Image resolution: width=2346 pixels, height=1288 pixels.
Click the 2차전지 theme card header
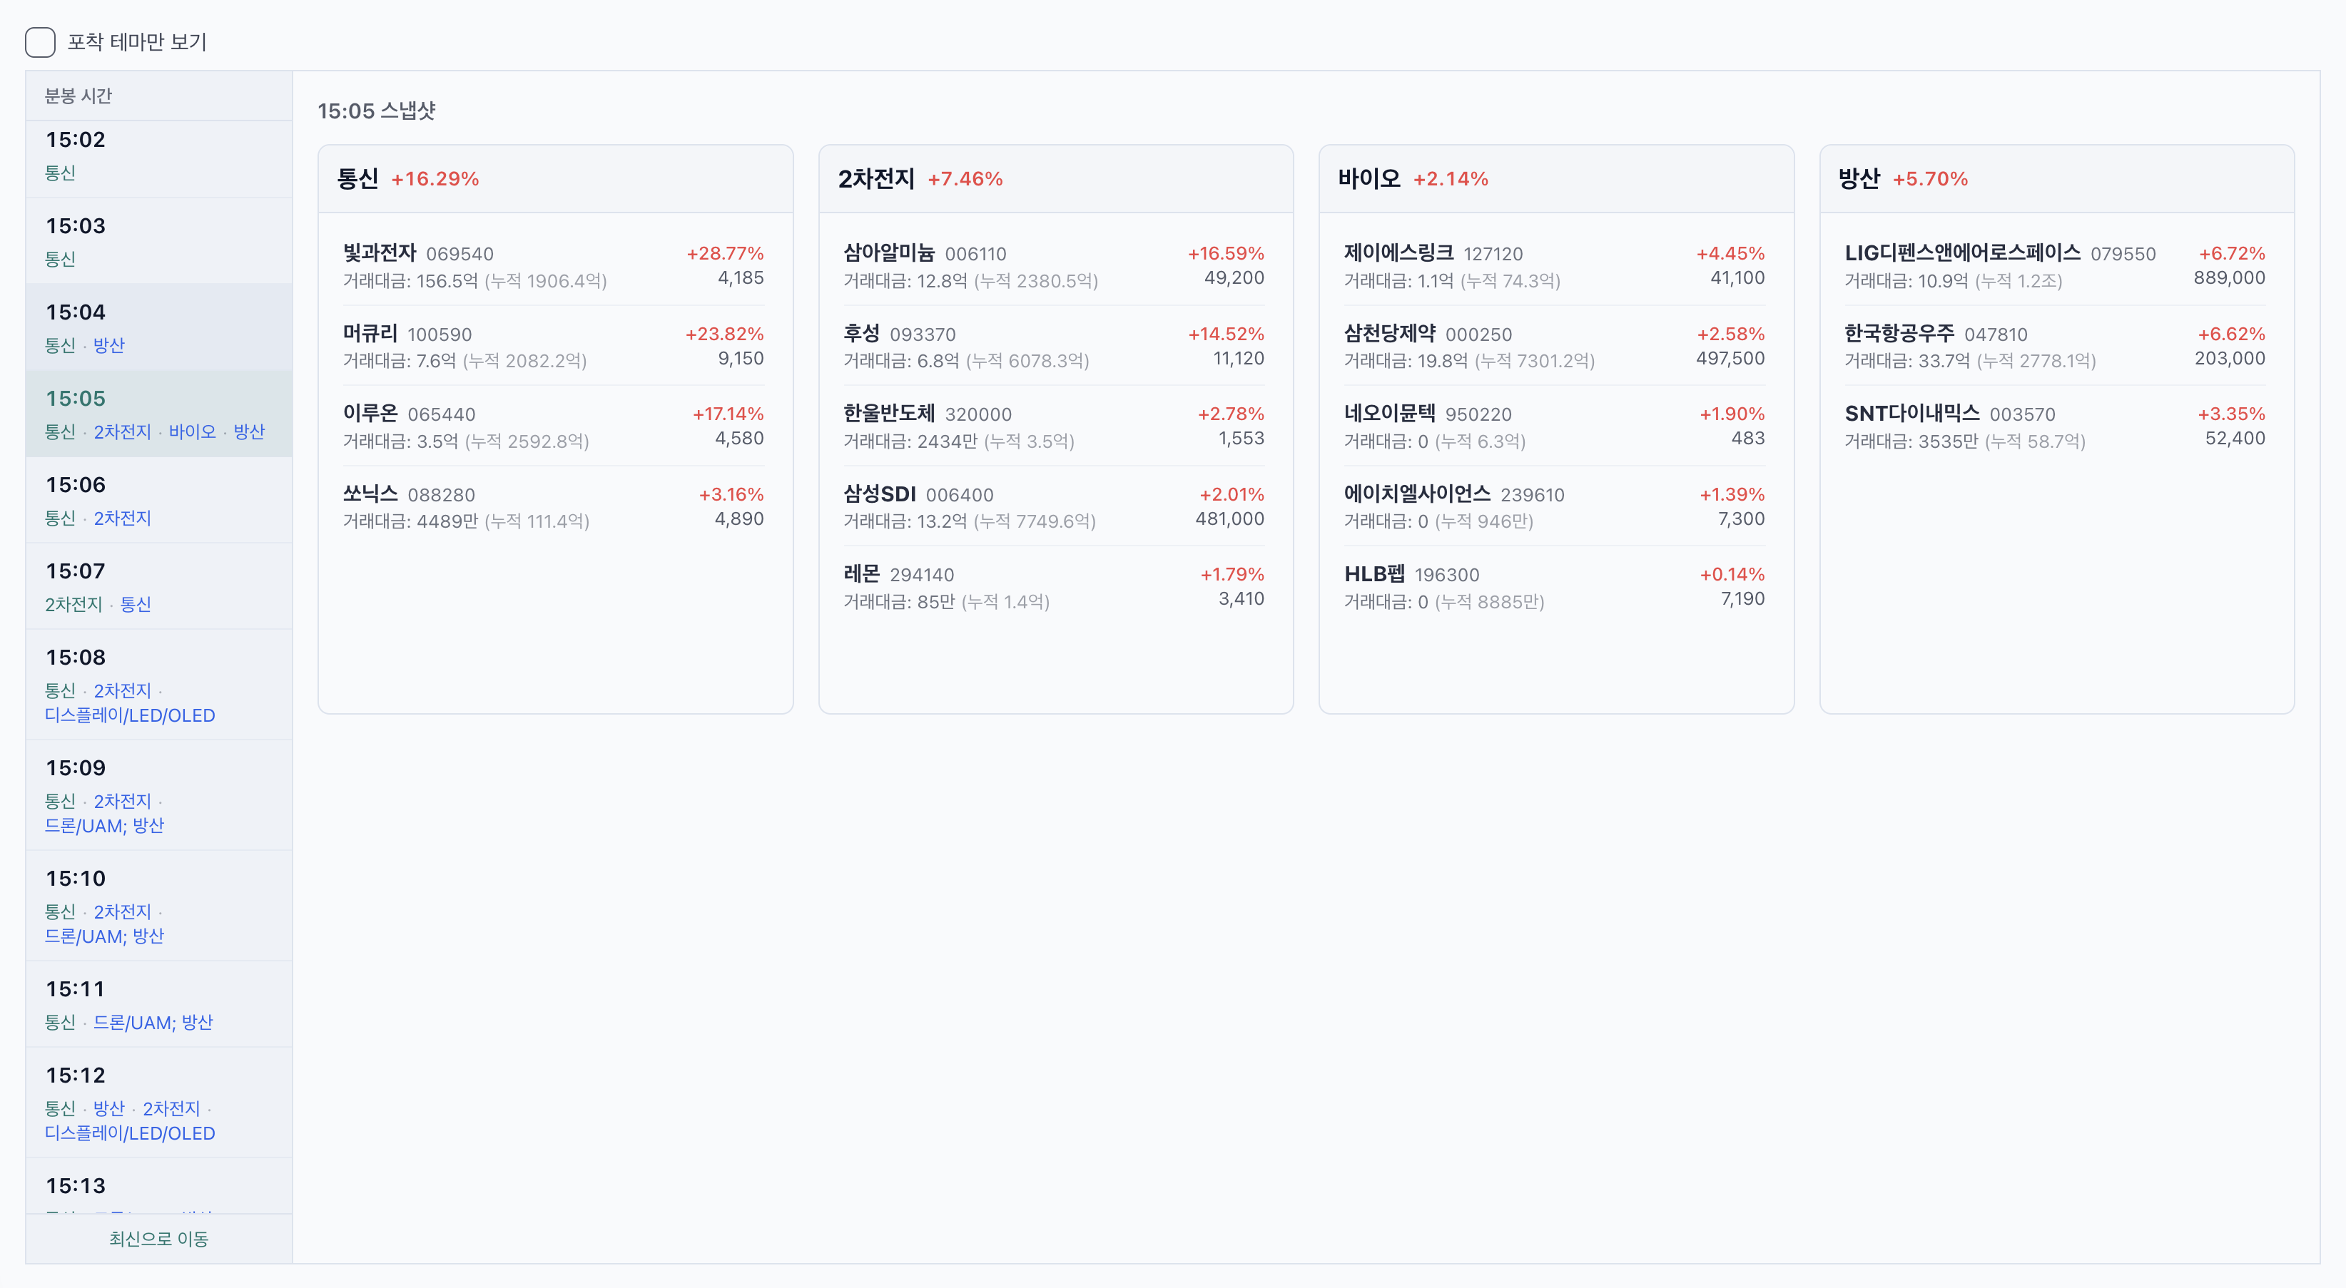click(1055, 179)
